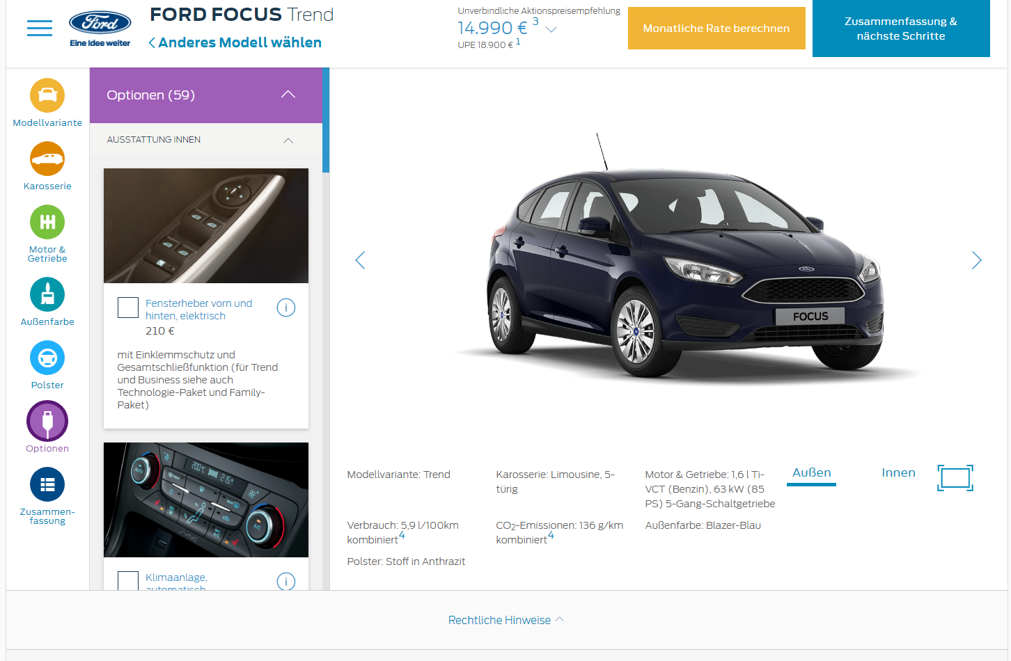Viewport: 1011px width, 661px height.
Task: Tick the Klimaanlage automatisch checkbox
Action: coord(128,581)
